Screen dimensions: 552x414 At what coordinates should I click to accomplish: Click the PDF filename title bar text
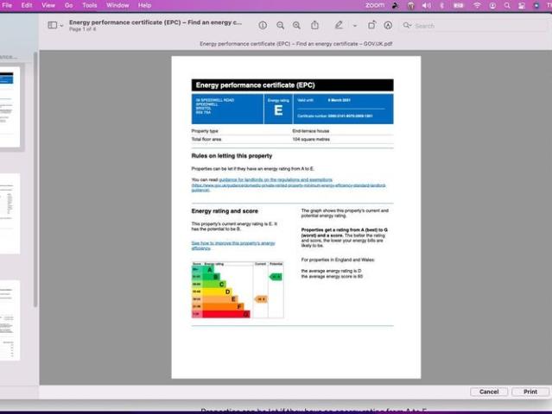(x=296, y=44)
